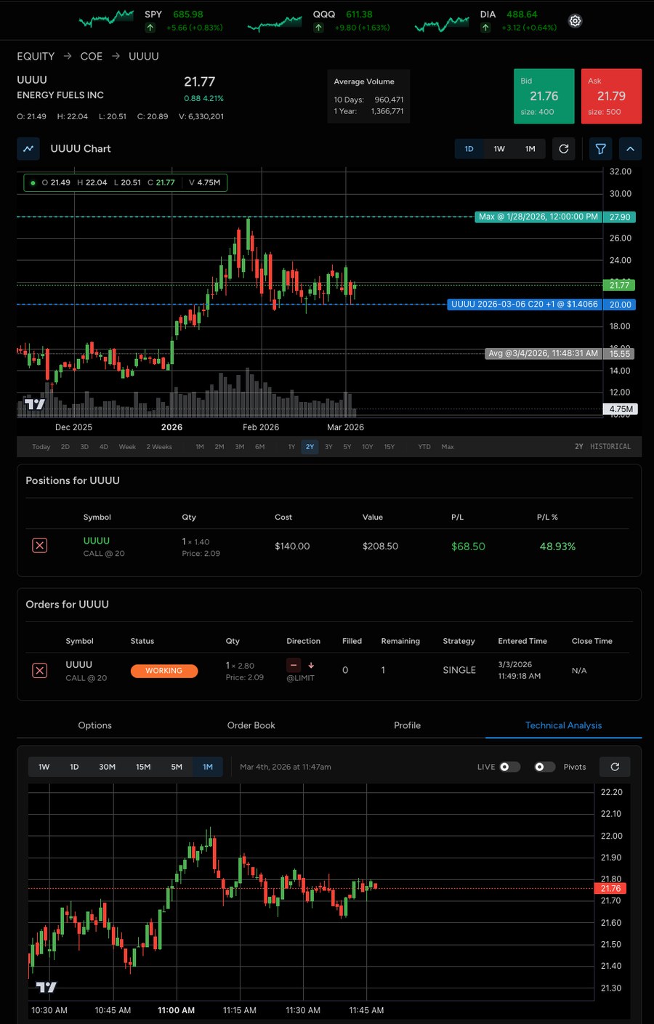Switch chart timeframe to 1W
The width and height of the screenshot is (654, 1024).
pos(499,148)
